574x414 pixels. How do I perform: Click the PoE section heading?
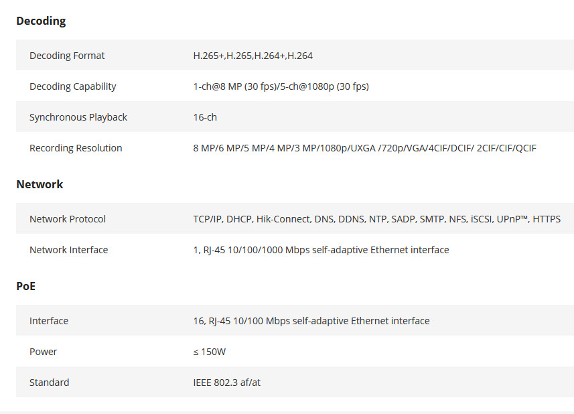[x=25, y=286]
